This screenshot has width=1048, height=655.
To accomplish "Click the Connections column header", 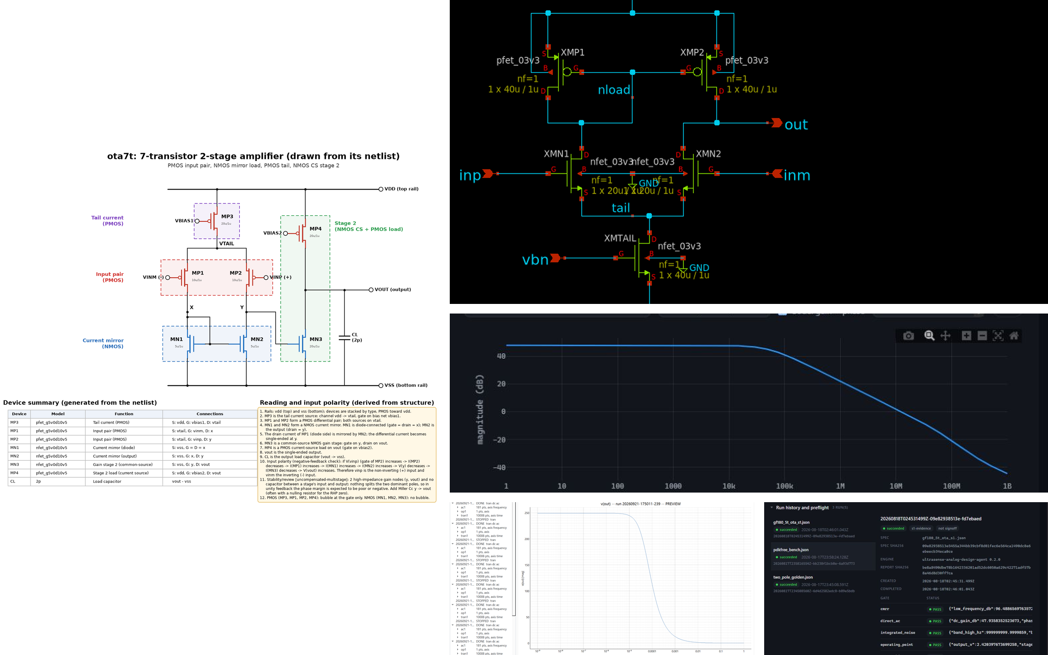I will pyautogui.click(x=210, y=414).
